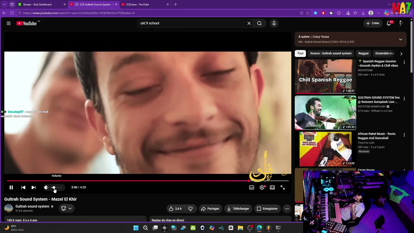The image size is (414, 233).
Task: Select the 'Source : Gultrah sound system' chip
Action: (331, 53)
